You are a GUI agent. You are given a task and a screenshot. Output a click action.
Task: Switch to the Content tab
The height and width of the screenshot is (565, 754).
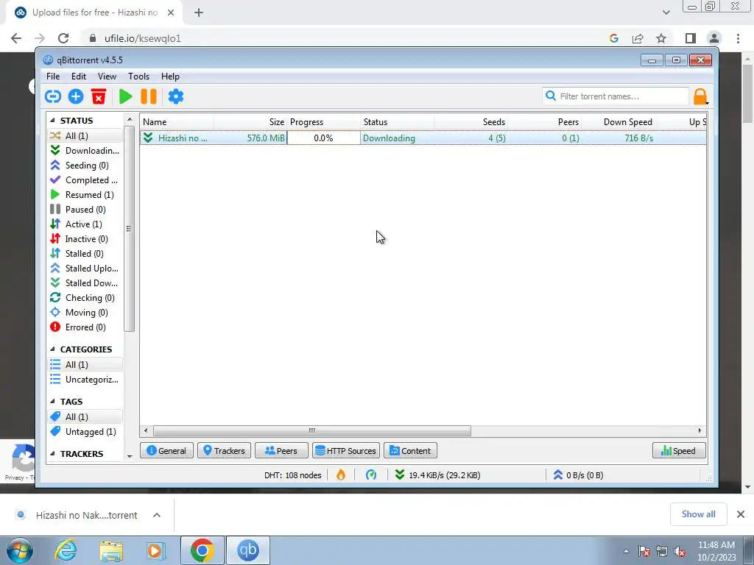[410, 451]
